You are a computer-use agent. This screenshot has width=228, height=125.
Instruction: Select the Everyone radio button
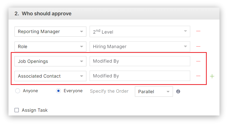pos(58,91)
